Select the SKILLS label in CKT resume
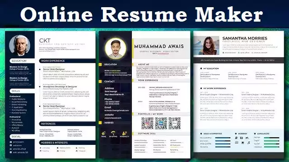Screen dimensions: 289x162 (16, 91)
